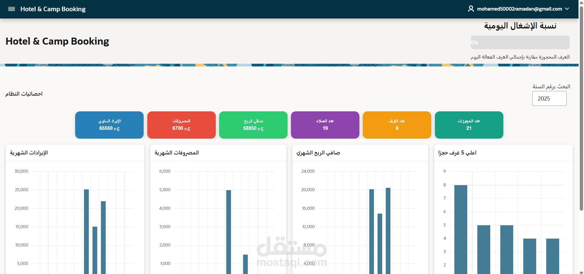Click the الإيرادات الشهرية chart title

29,153
